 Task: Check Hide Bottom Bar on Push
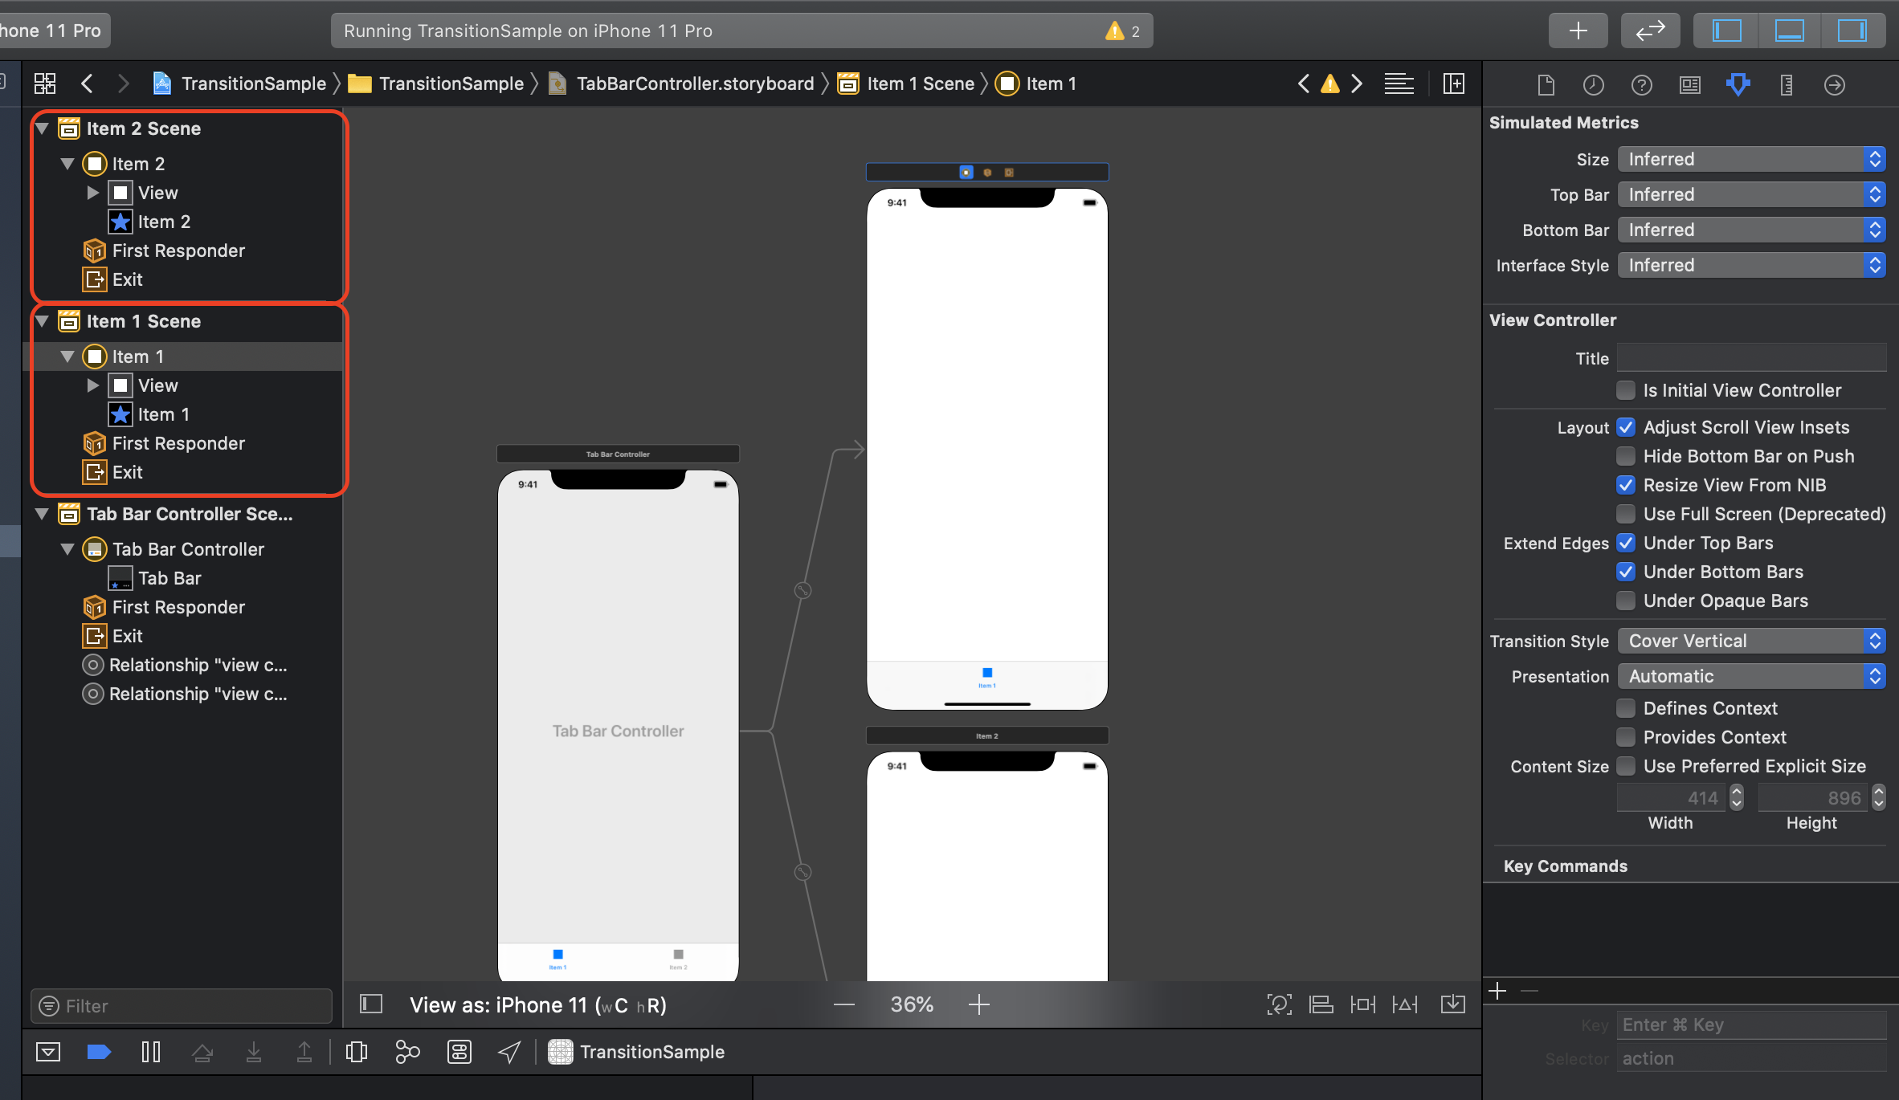(1626, 456)
